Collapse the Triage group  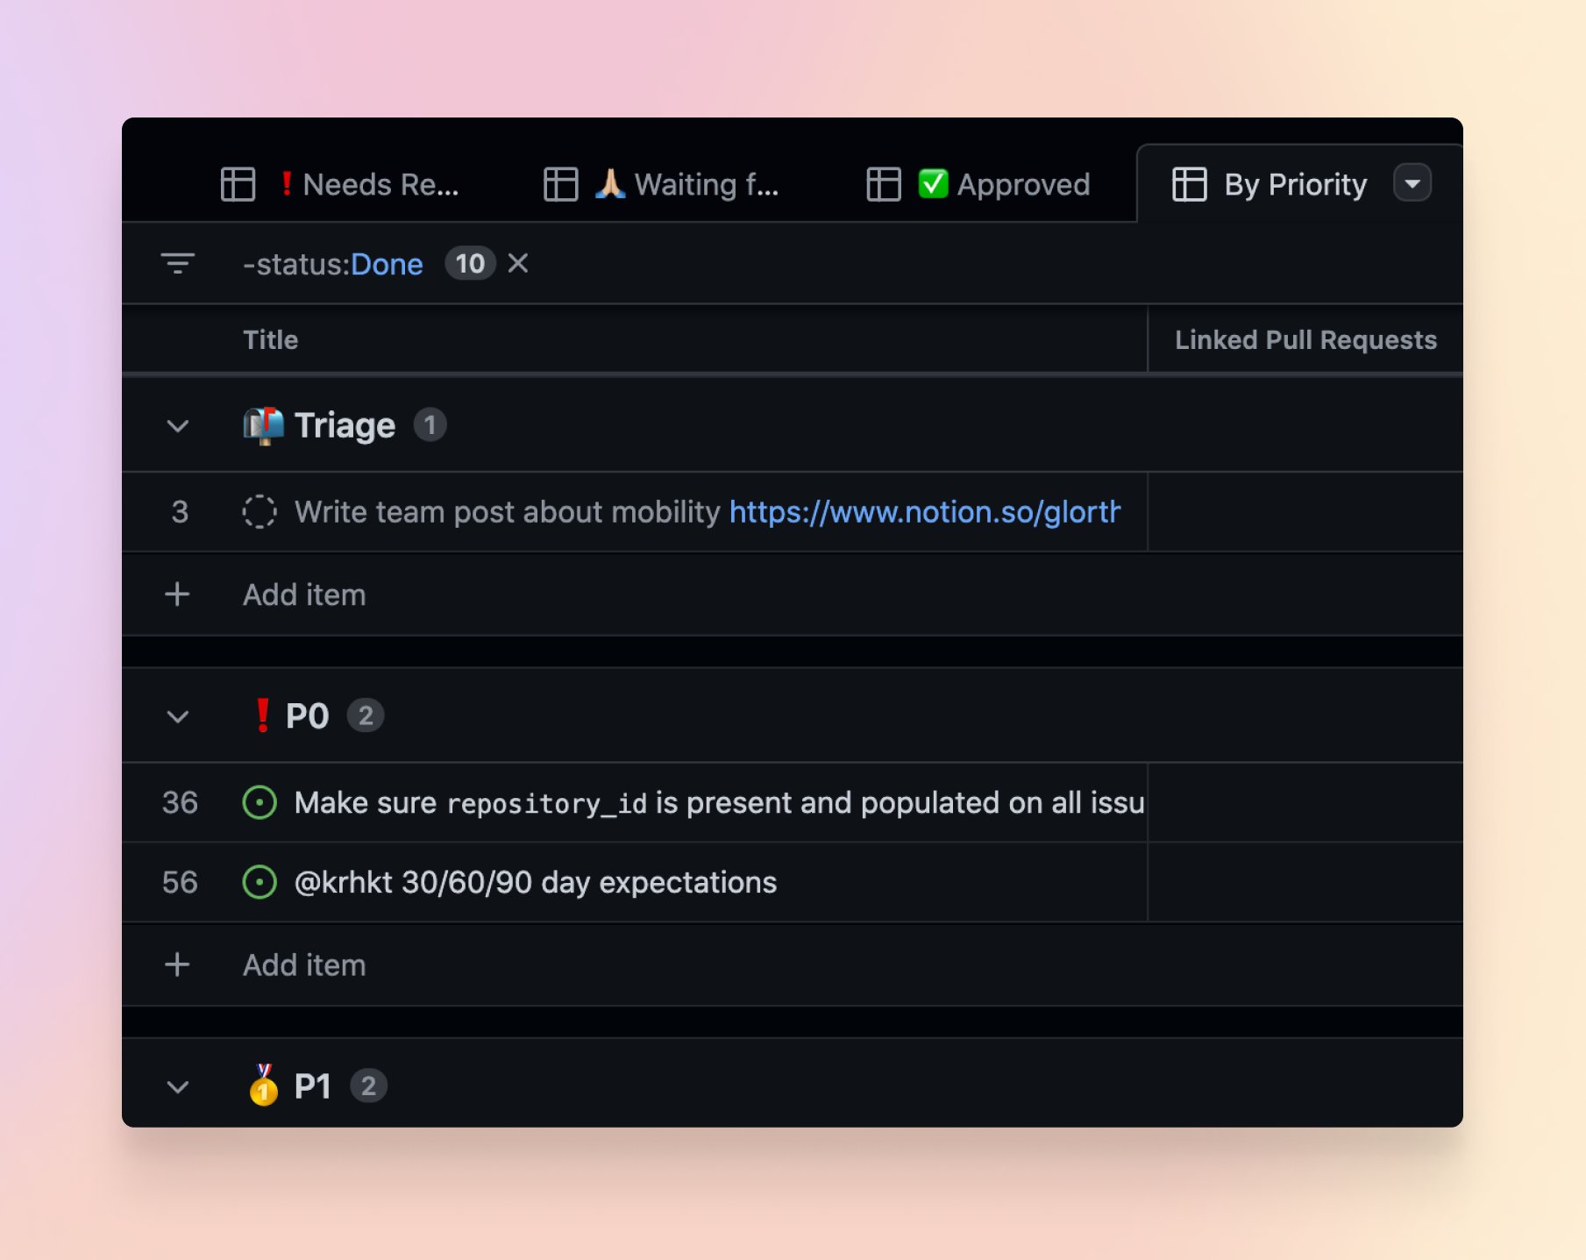click(178, 426)
